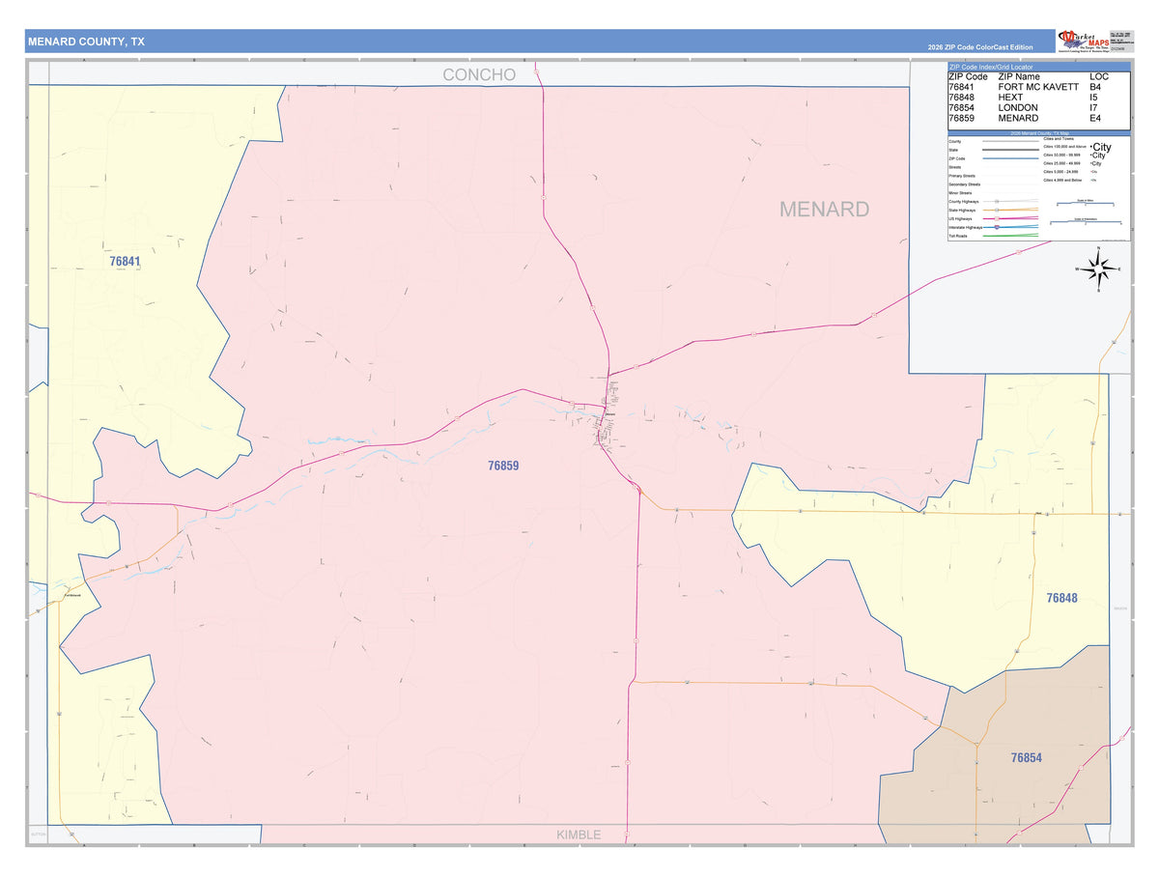Click the State Highways shield symbol in legend
This screenshot has height=877, width=1159.
(997, 210)
